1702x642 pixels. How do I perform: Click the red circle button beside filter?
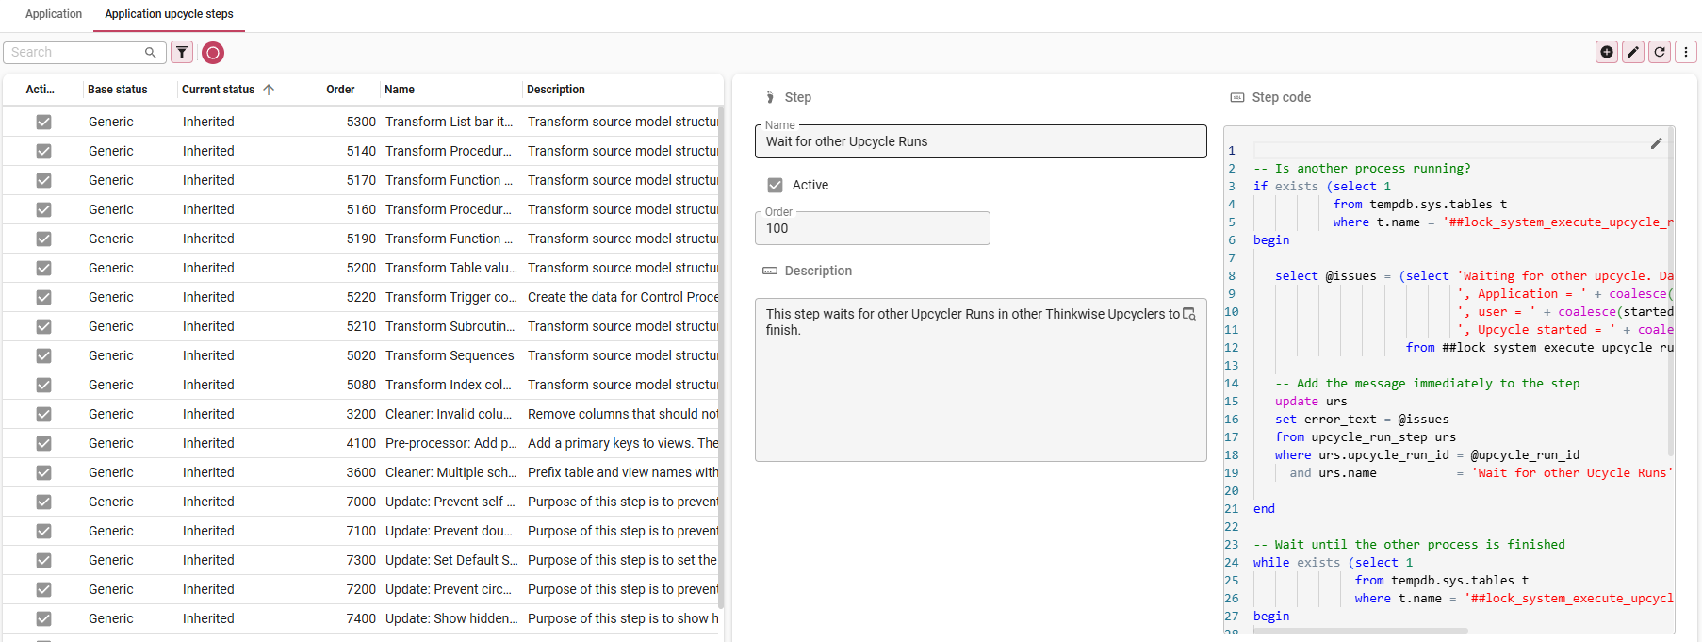pos(213,53)
